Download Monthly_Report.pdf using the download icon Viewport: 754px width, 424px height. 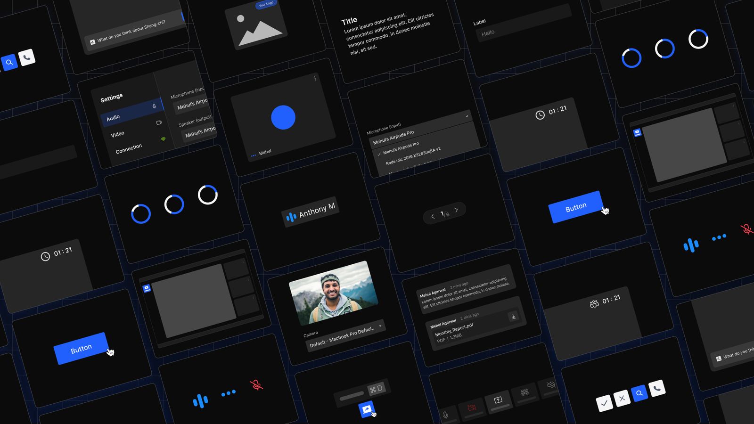[513, 316]
